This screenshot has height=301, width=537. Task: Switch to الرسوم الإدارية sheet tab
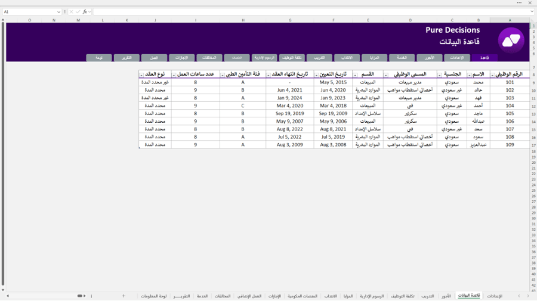click(x=372, y=296)
